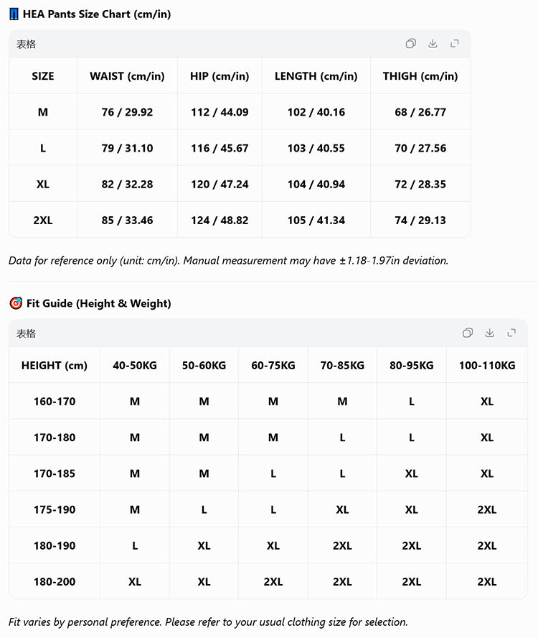538x638 pixels.
Task: Select the THIGH (cm/in) column header
Action: (420, 76)
